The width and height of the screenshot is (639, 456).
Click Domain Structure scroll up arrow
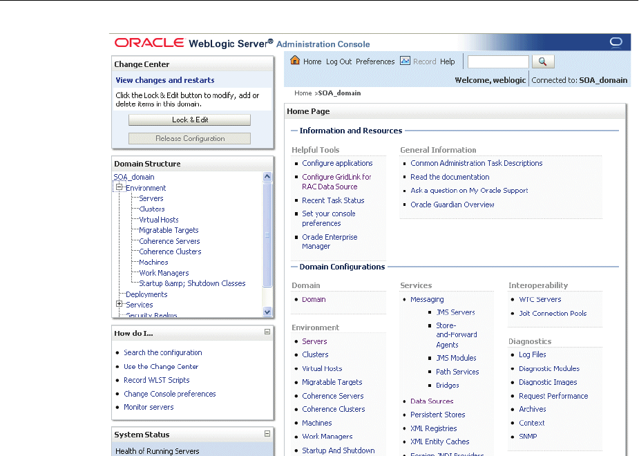tap(267, 176)
